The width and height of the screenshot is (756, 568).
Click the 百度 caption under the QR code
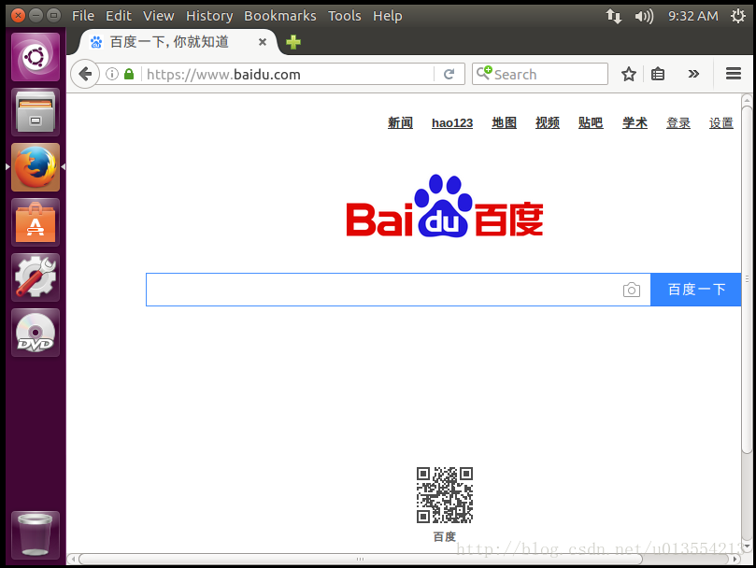click(444, 536)
